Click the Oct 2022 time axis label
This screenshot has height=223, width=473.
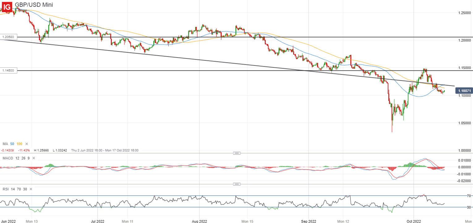click(x=414, y=221)
